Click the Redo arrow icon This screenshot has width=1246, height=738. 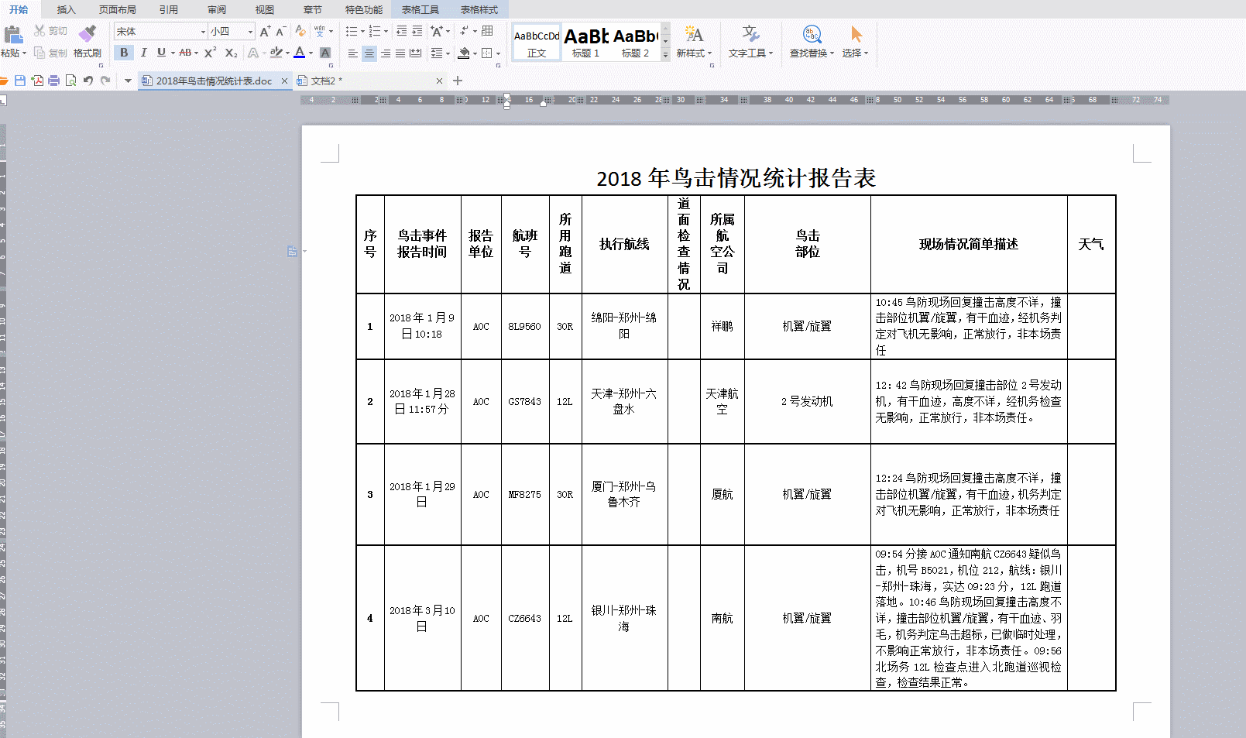coord(105,81)
